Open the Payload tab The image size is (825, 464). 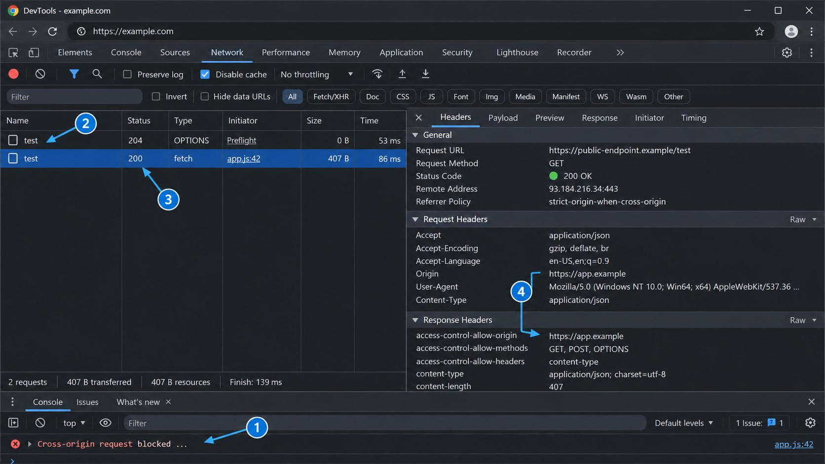click(x=503, y=118)
